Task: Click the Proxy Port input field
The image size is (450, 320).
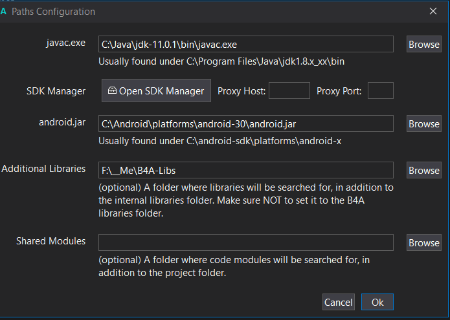Action: point(381,91)
